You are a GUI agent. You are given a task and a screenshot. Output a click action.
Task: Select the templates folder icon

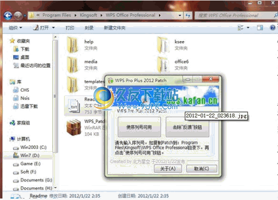click(x=73, y=85)
